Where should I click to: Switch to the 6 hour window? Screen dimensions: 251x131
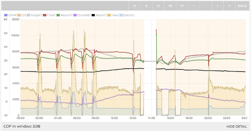click(147, 6)
